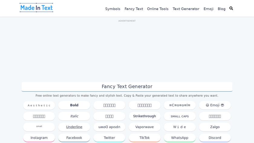Open the Instagram fonts button

click(x=39, y=138)
